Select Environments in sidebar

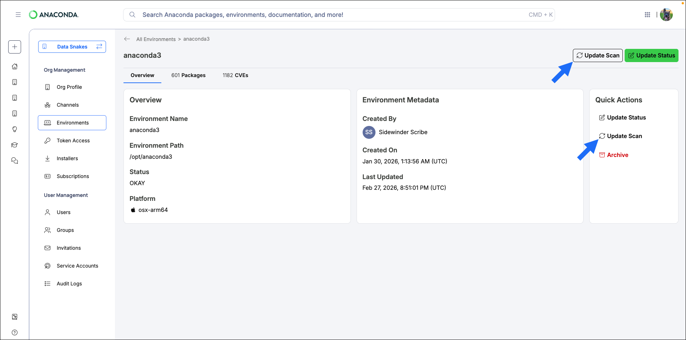pyautogui.click(x=72, y=123)
